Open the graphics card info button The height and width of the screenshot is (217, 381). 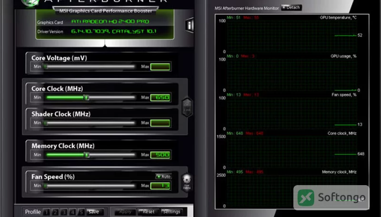click(190, 25)
